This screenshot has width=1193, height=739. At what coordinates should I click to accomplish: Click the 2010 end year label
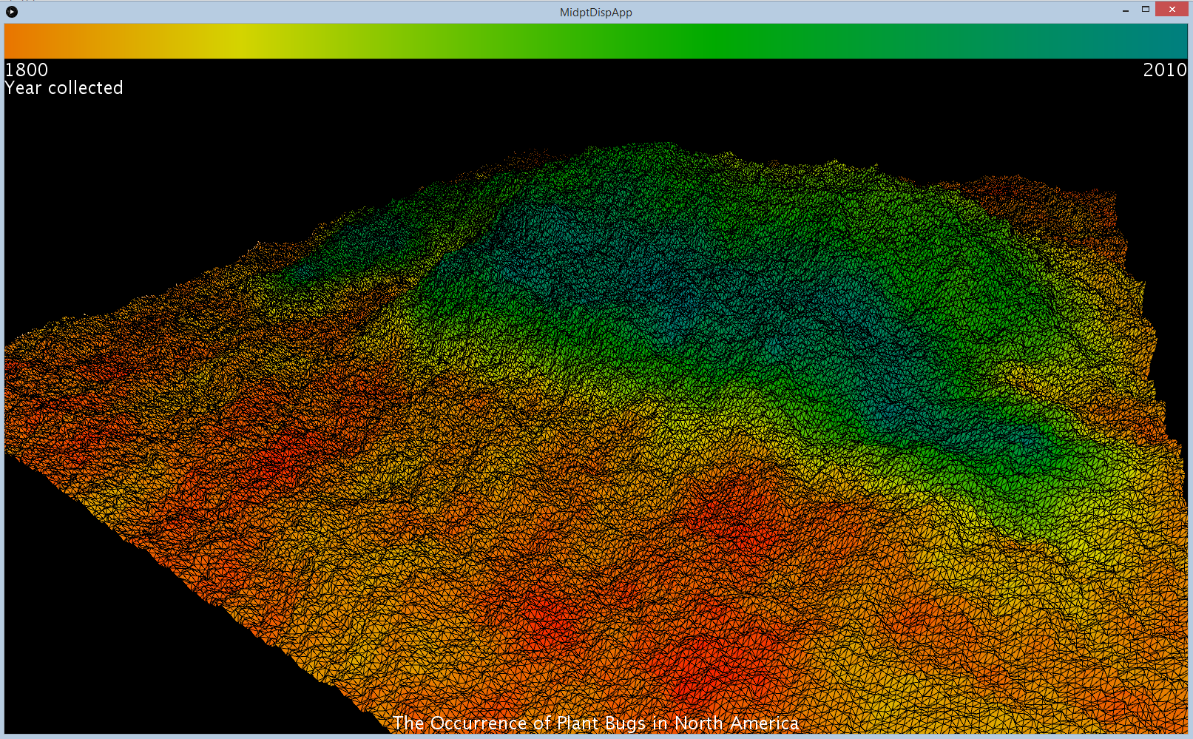click(1164, 70)
